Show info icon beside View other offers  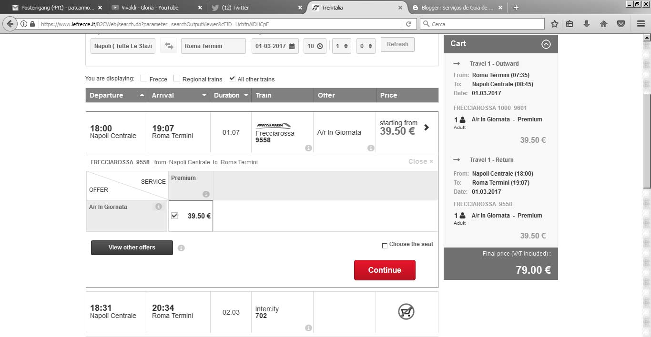point(181,248)
